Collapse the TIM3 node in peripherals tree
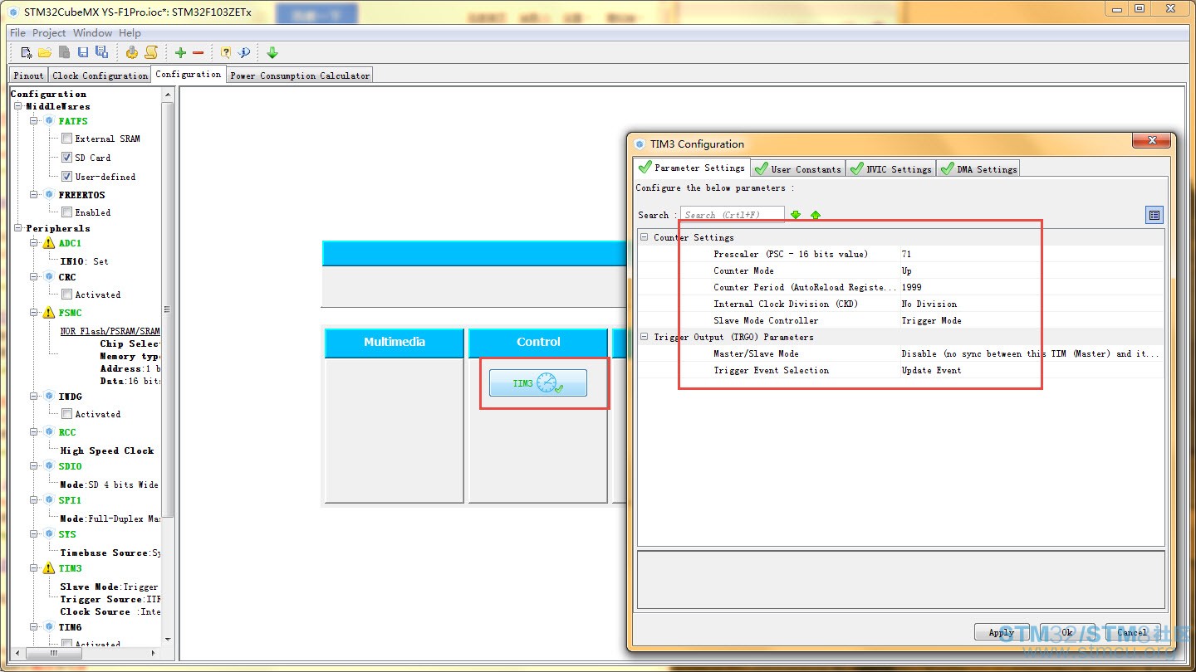The image size is (1196, 672). 35,568
